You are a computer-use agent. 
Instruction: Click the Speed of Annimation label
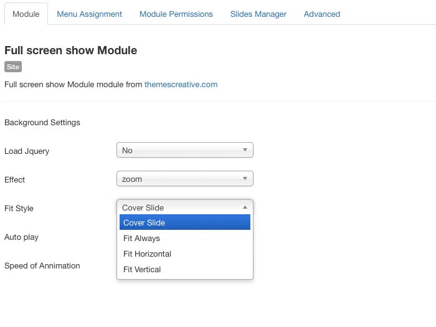42,265
